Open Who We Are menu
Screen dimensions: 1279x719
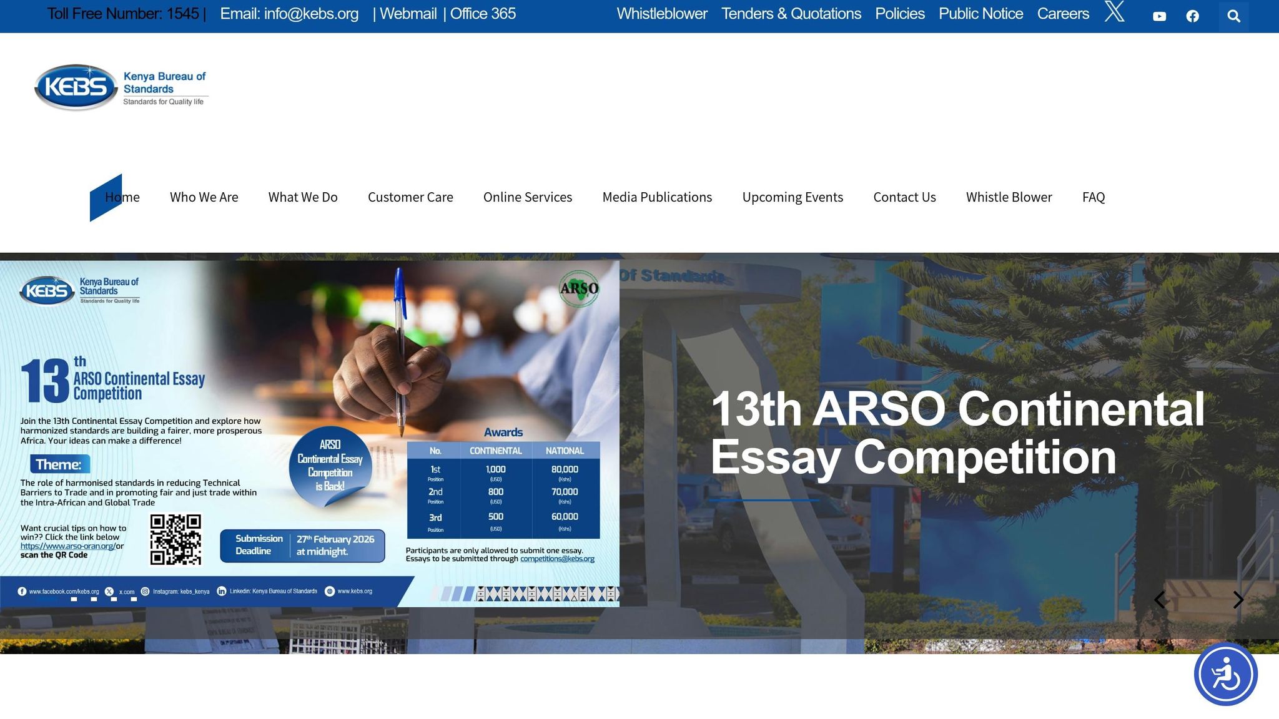pos(204,197)
